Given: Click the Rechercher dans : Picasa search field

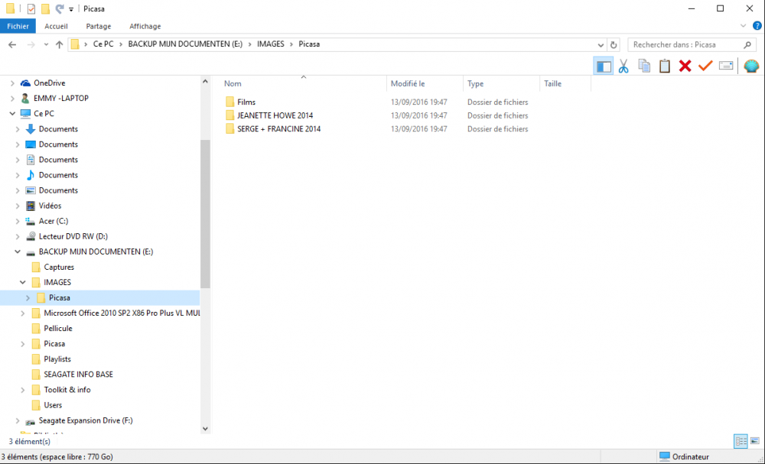Looking at the screenshot, I should pyautogui.click(x=686, y=45).
